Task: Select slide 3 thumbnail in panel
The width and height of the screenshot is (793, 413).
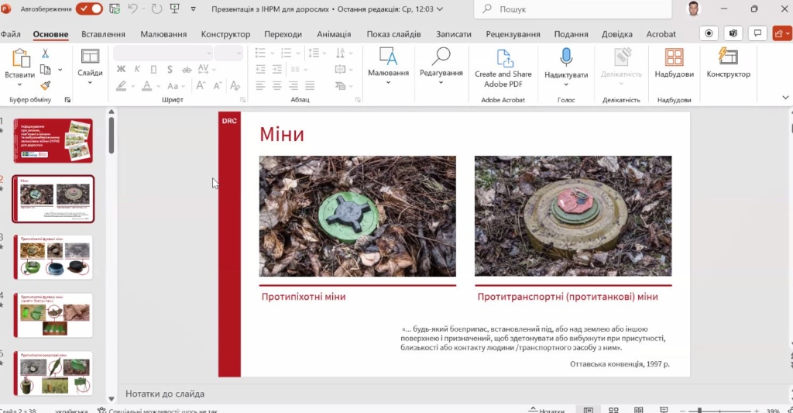Action: [x=53, y=256]
